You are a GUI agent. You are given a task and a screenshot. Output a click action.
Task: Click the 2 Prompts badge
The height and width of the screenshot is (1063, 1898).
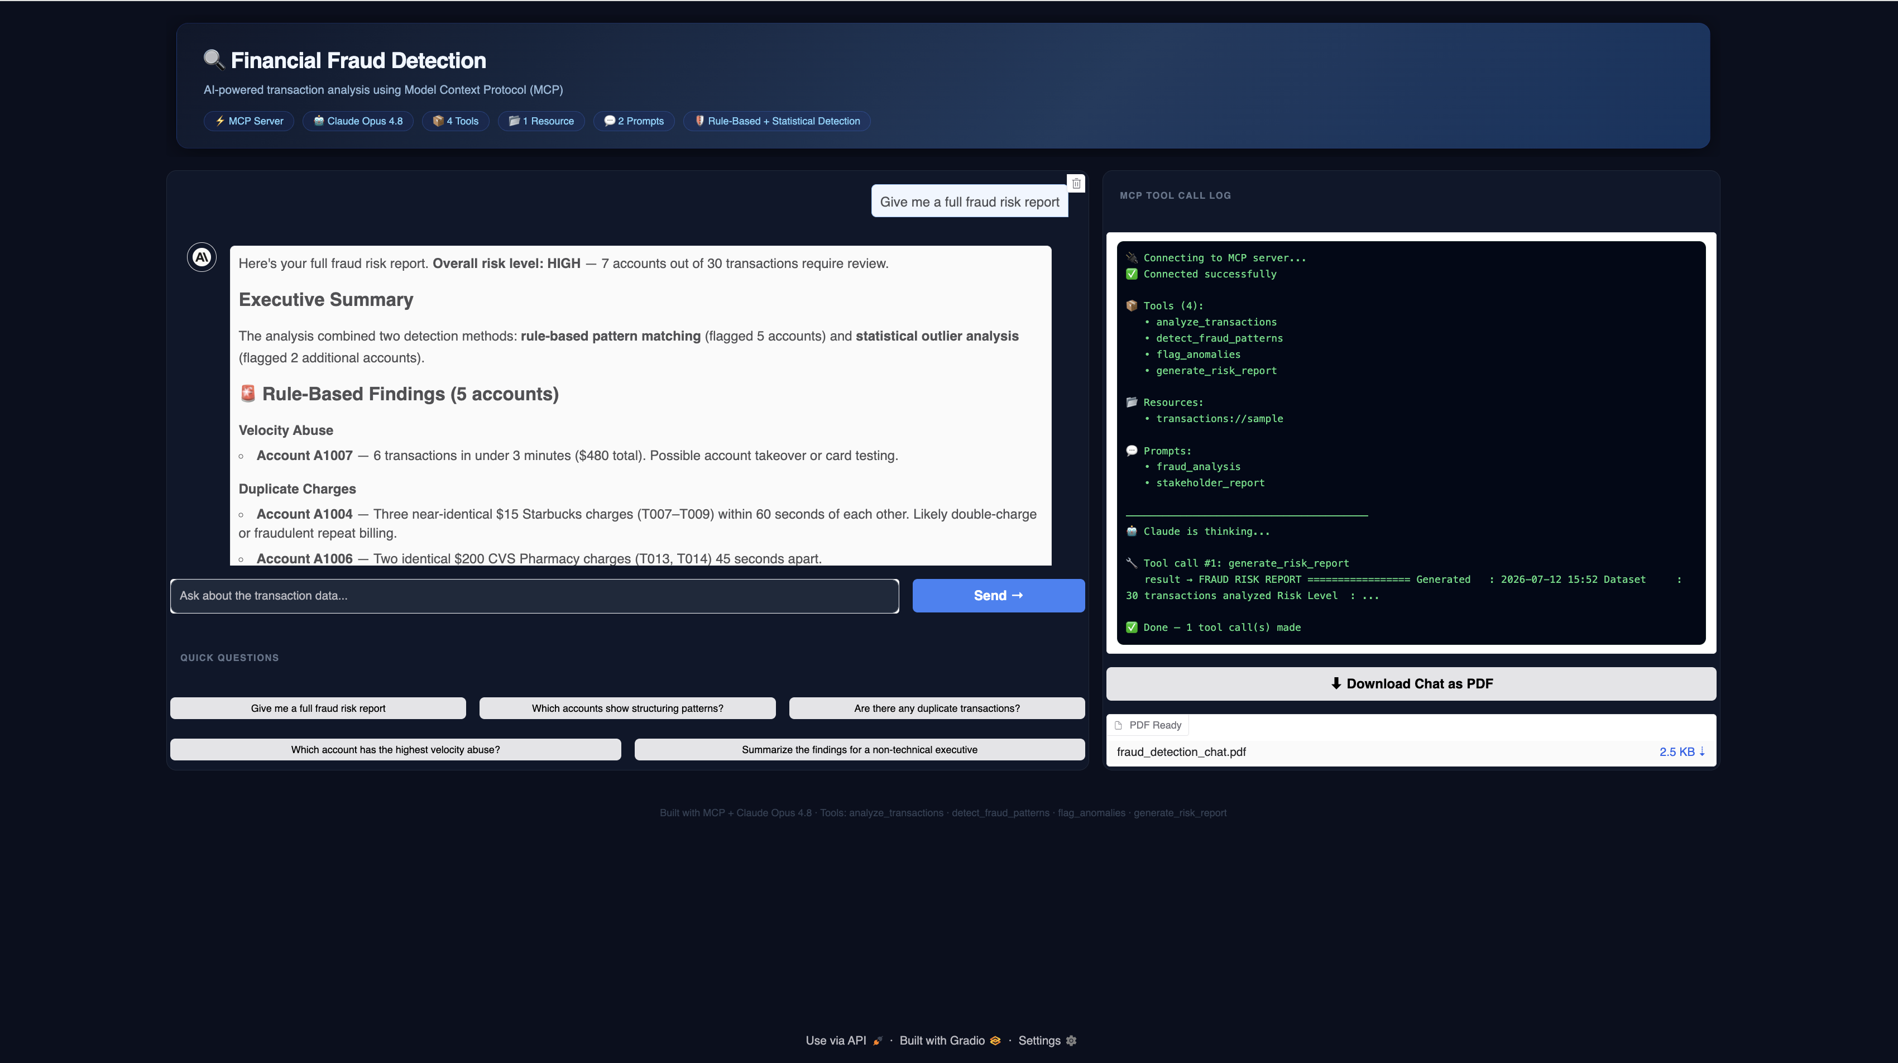click(x=634, y=121)
